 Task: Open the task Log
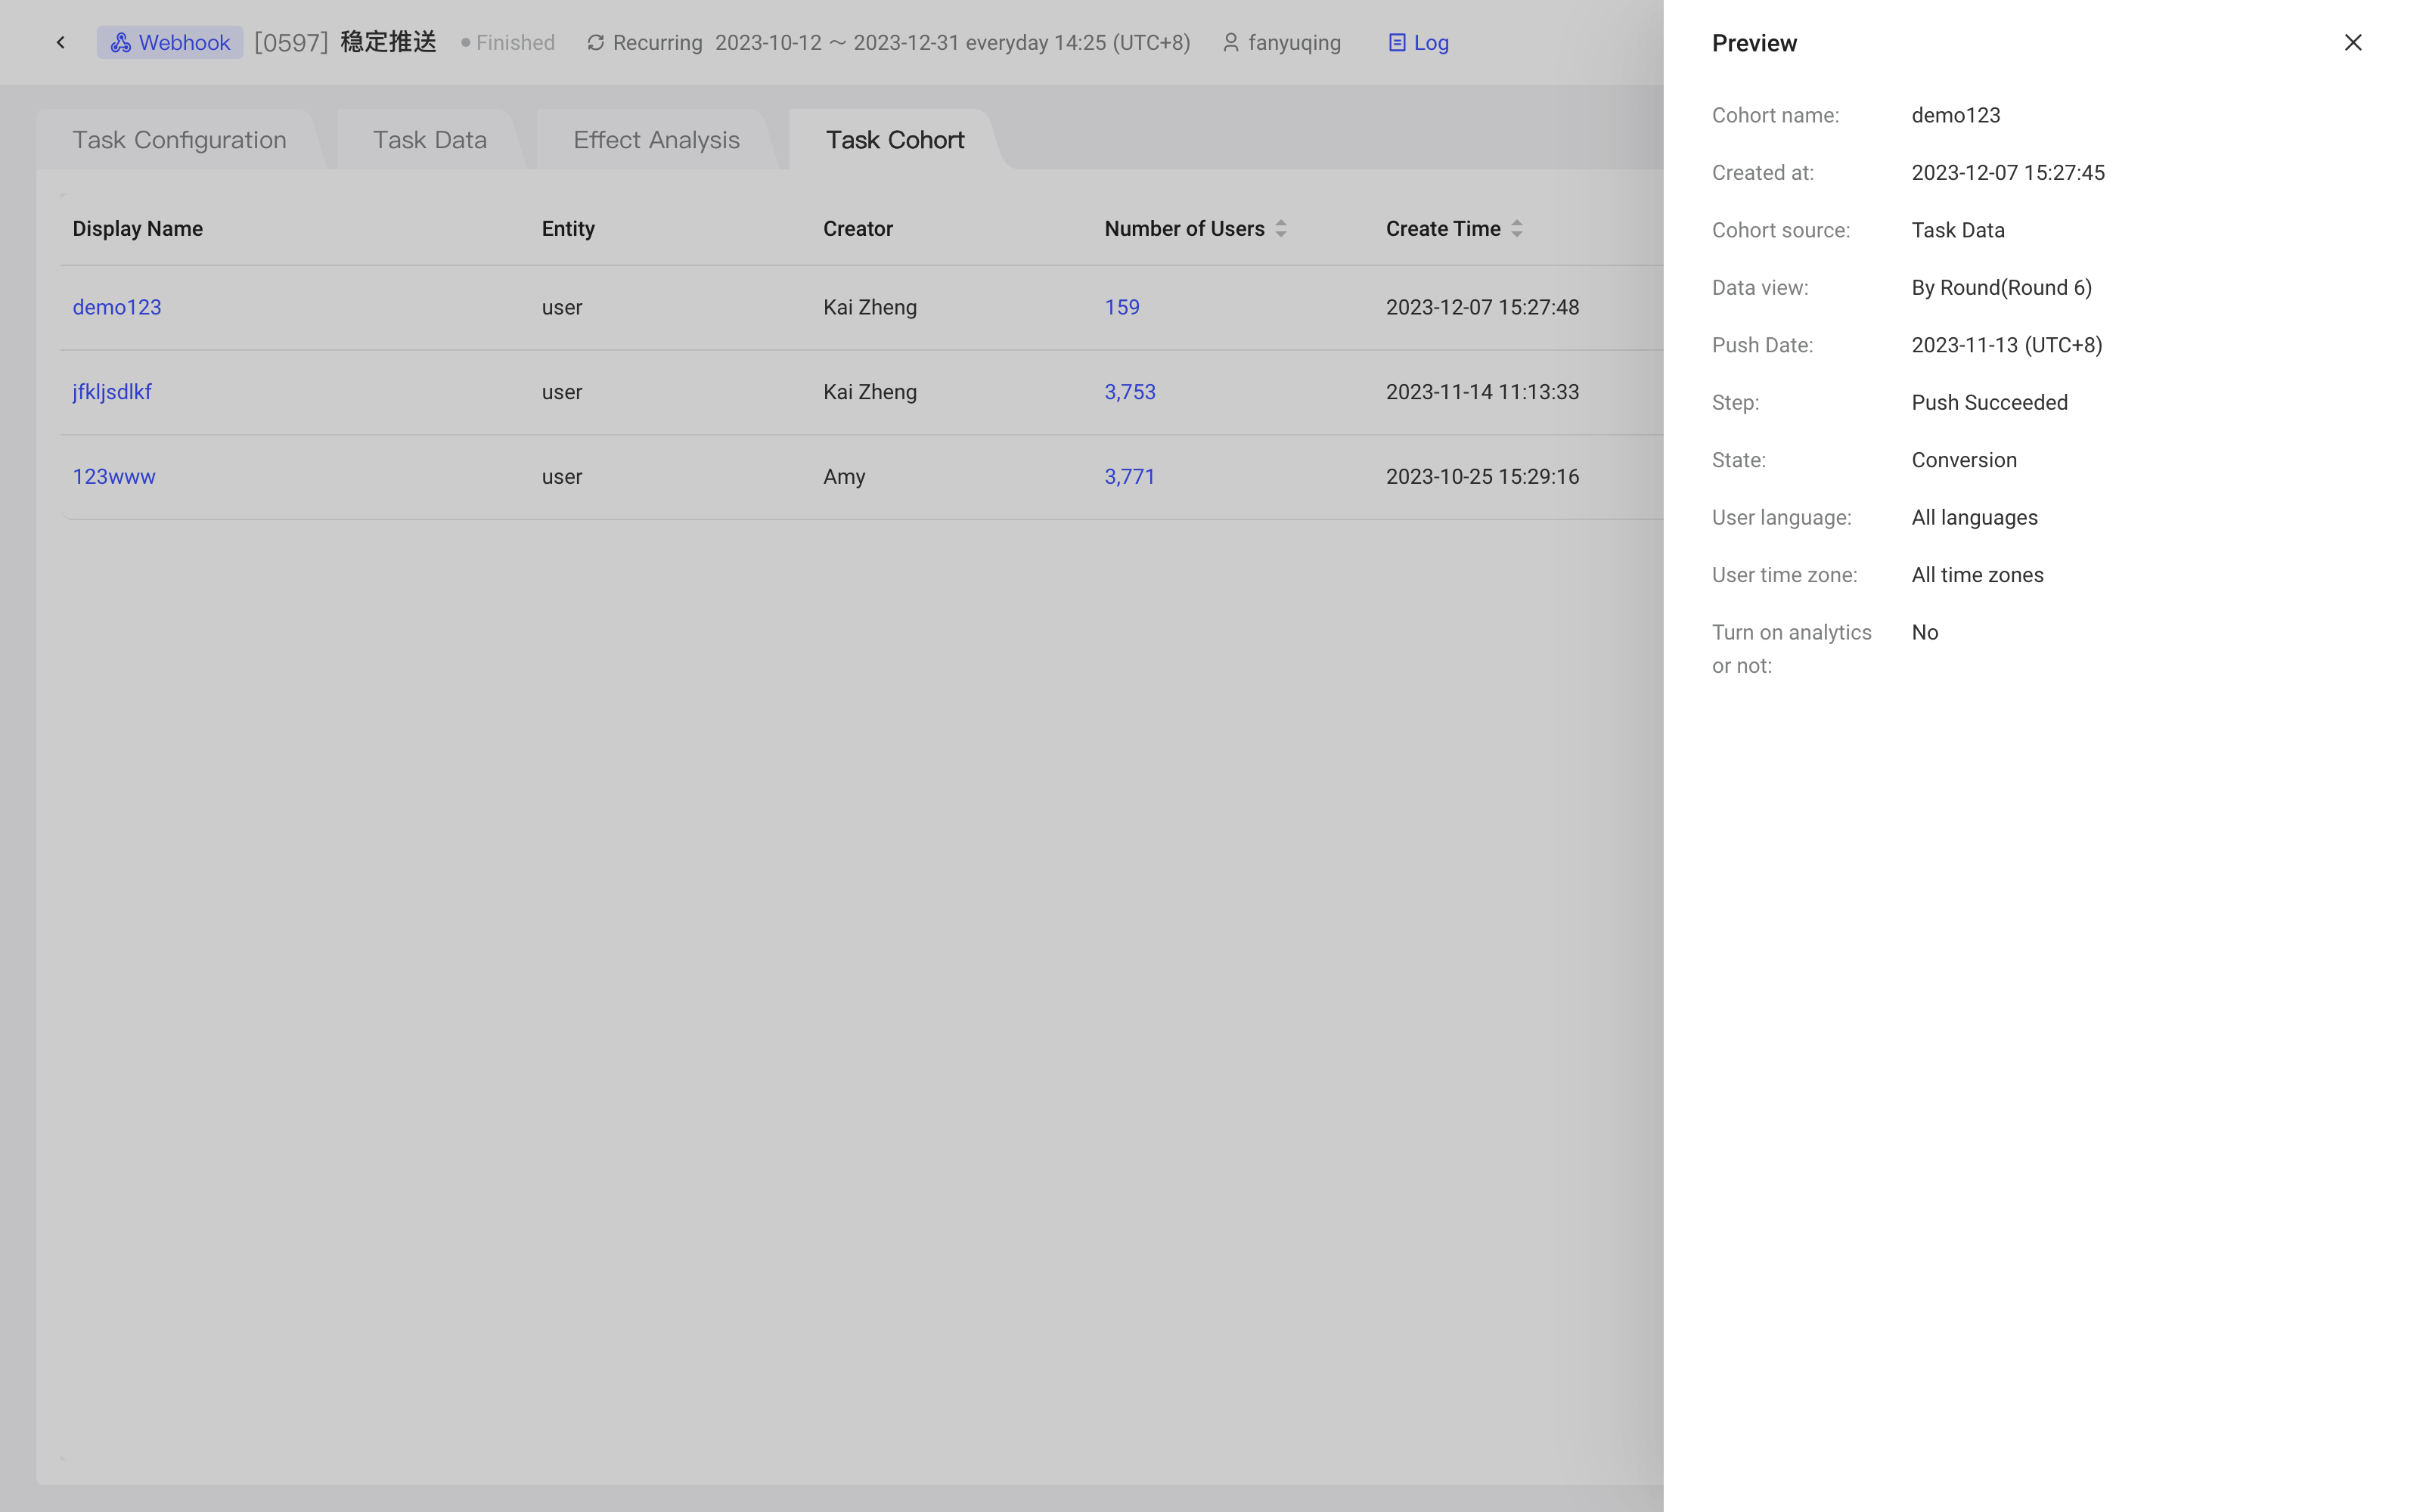coord(1418,42)
